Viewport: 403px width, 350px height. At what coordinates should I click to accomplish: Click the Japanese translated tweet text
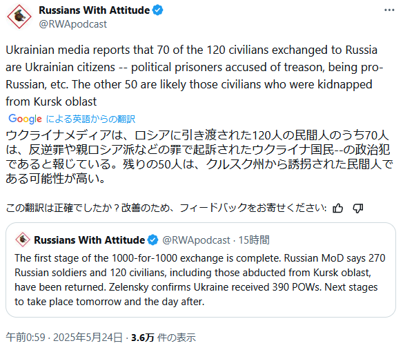[x=199, y=157]
